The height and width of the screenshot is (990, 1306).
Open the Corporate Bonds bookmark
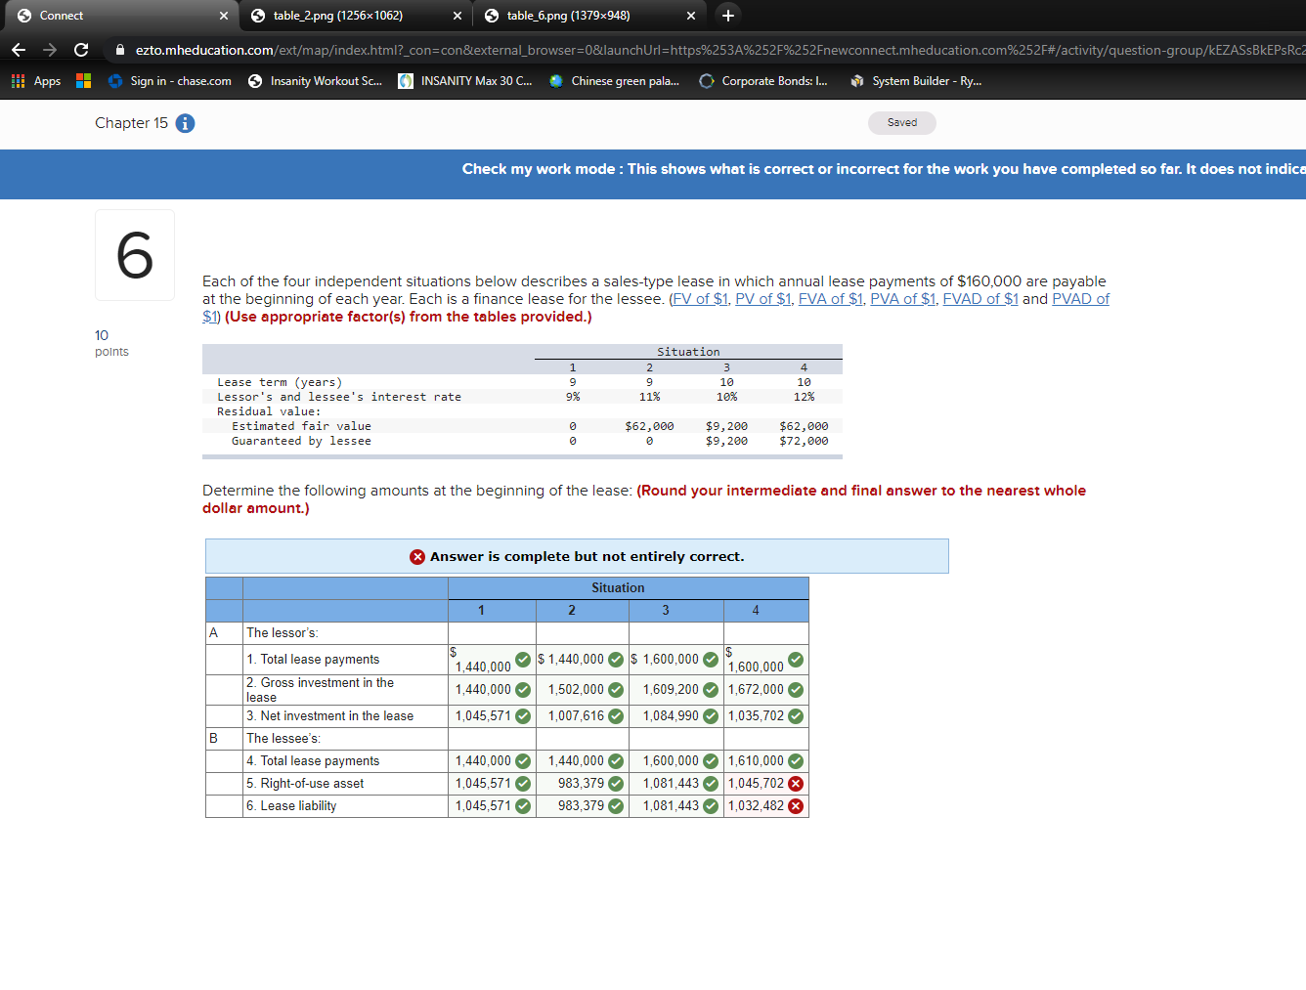point(763,81)
